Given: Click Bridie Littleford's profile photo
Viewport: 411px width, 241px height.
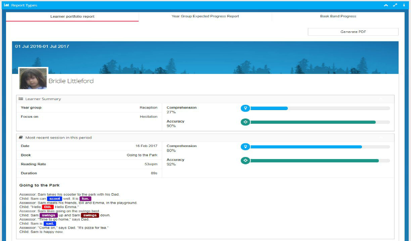Looking at the screenshot, I should coord(33,78).
